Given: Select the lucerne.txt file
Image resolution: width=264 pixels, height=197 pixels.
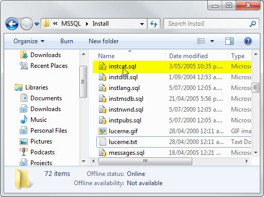Looking at the screenshot, I should 174,142.
